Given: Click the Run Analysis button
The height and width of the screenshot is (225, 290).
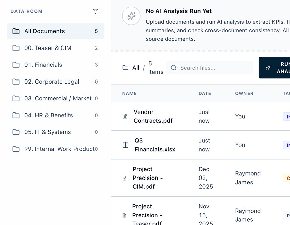Looking at the screenshot, I should 274,68.
